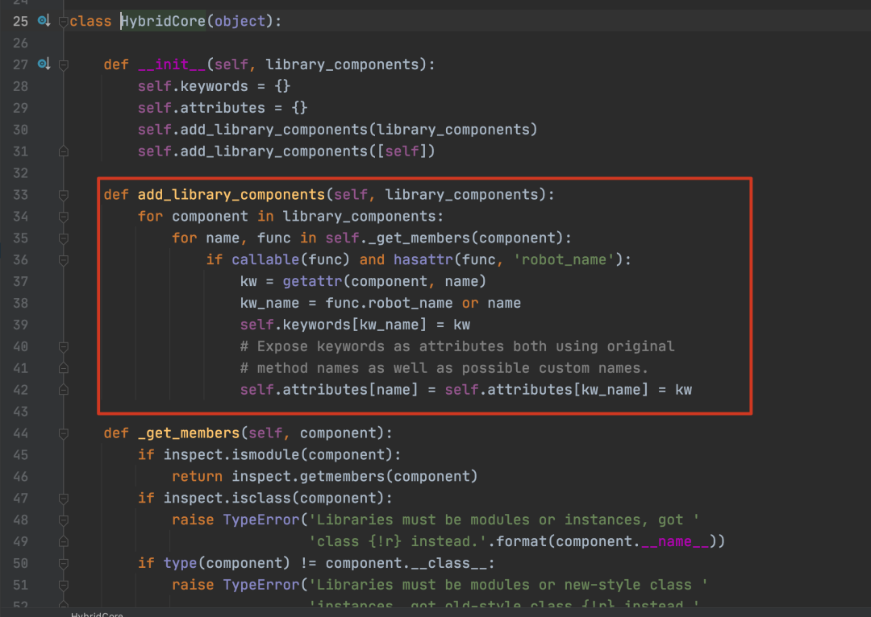
Task: Click the override gutter icon on line 27
Action: point(44,64)
